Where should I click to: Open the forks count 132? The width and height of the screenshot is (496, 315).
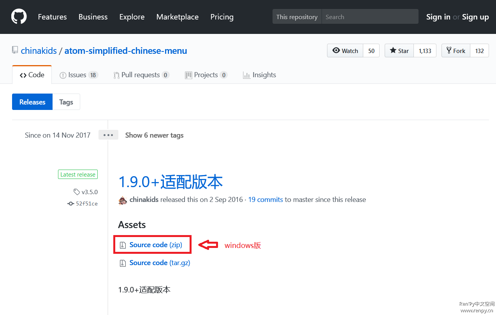[x=479, y=51]
